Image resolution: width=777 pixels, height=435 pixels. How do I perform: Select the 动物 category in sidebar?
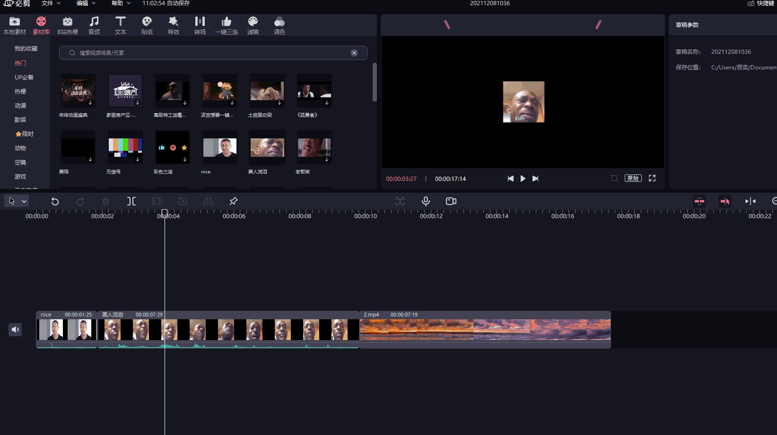(x=20, y=148)
